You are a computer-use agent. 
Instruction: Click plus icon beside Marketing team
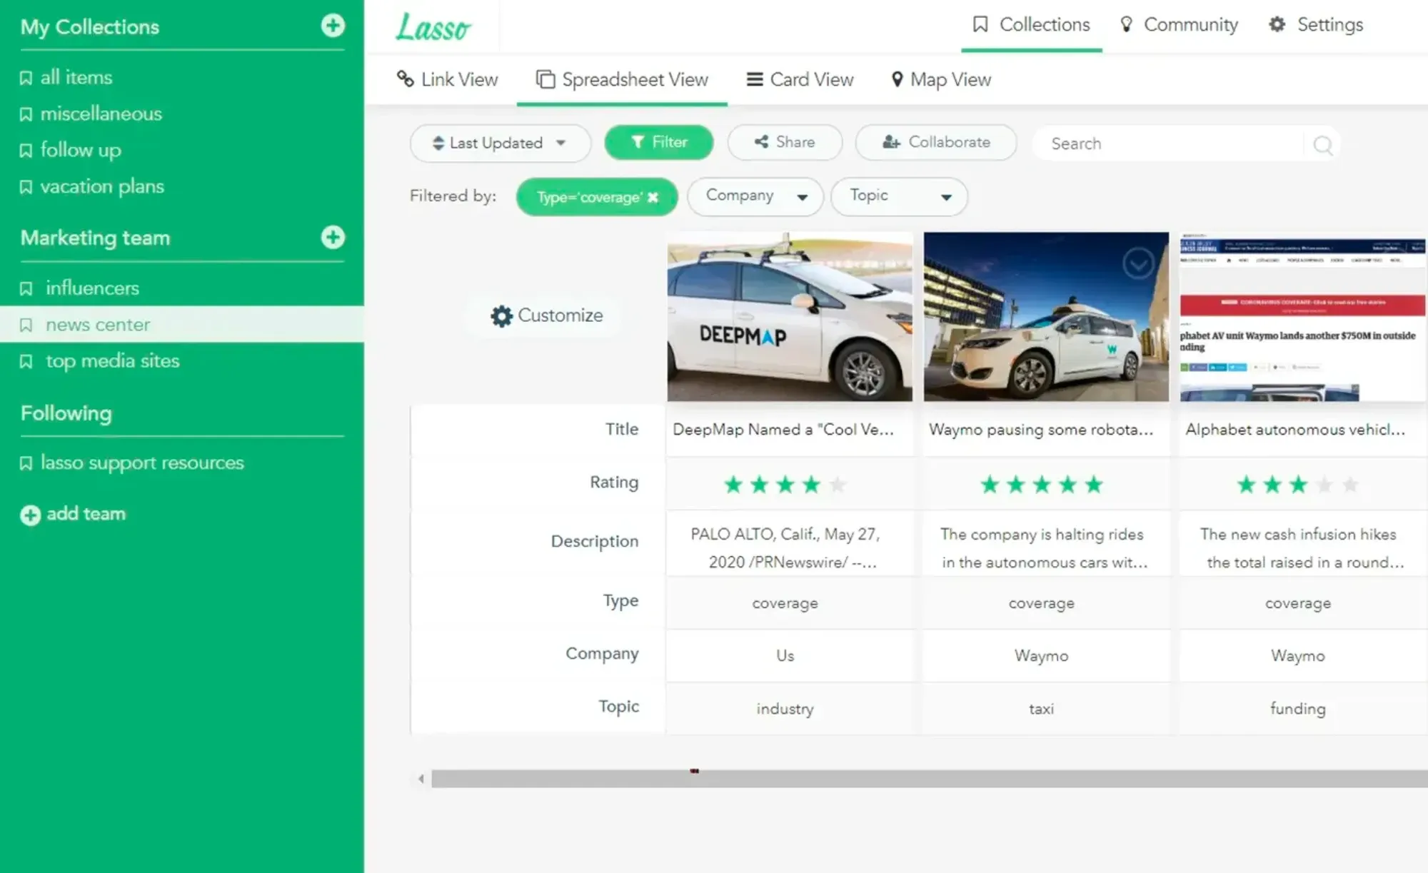[332, 237]
